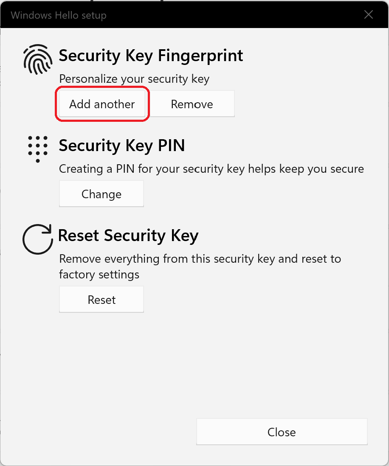Change the security key PIN

pos(101,194)
